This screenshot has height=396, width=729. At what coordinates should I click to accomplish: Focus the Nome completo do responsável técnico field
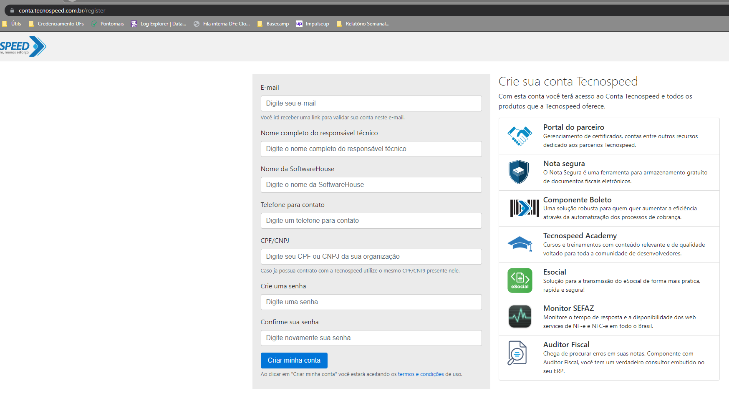tap(371, 149)
